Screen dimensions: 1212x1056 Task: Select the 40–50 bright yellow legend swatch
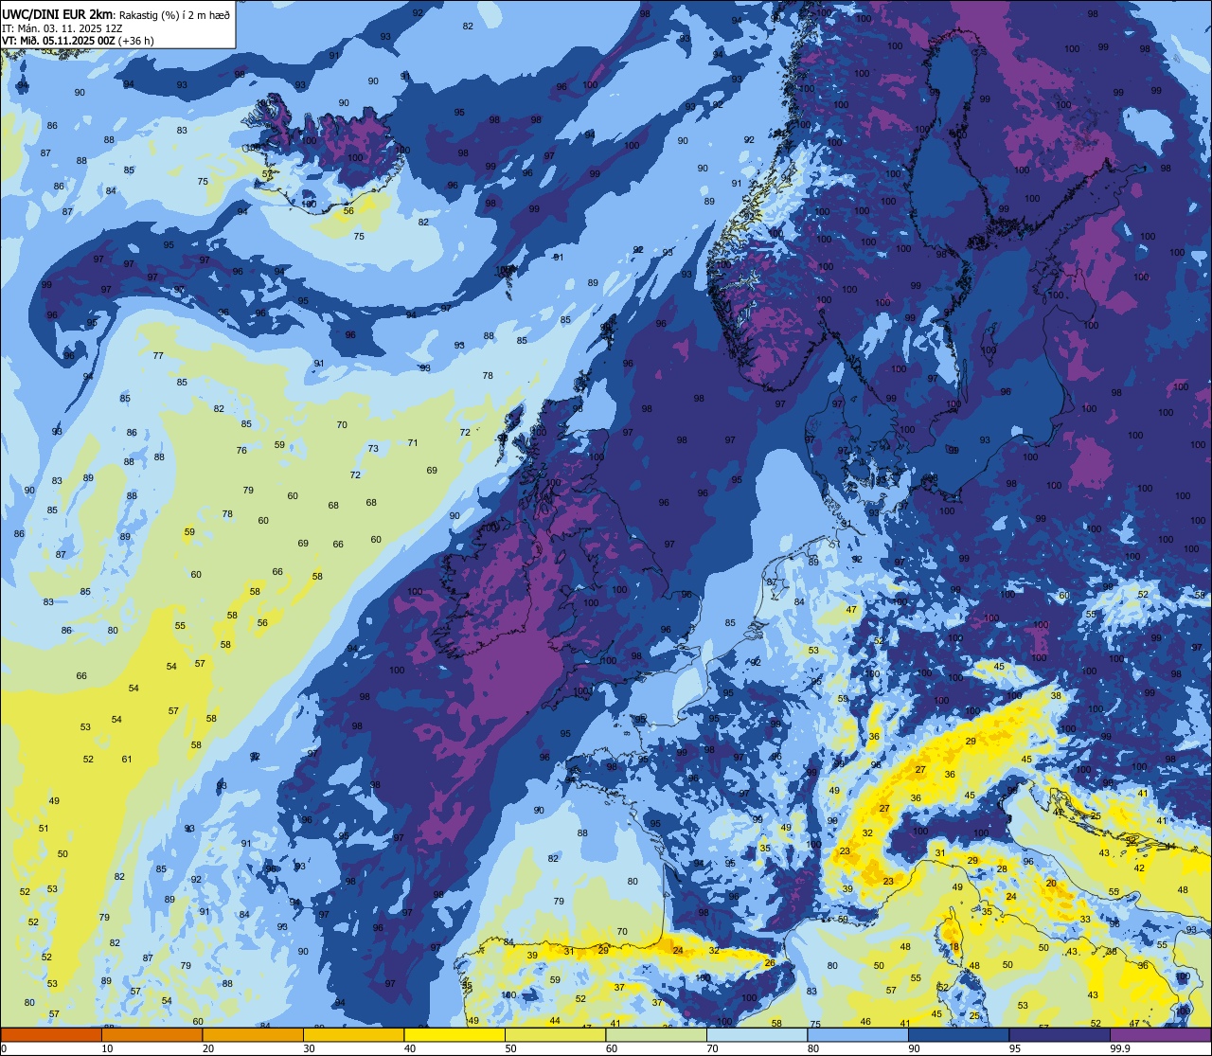click(454, 1034)
